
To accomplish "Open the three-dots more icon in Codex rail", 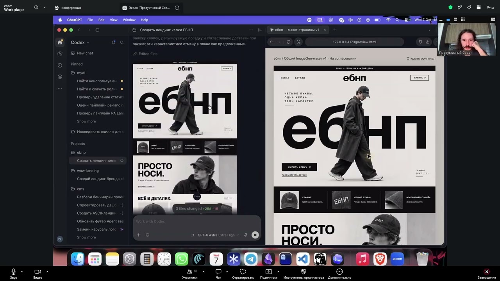I will click(60, 88).
